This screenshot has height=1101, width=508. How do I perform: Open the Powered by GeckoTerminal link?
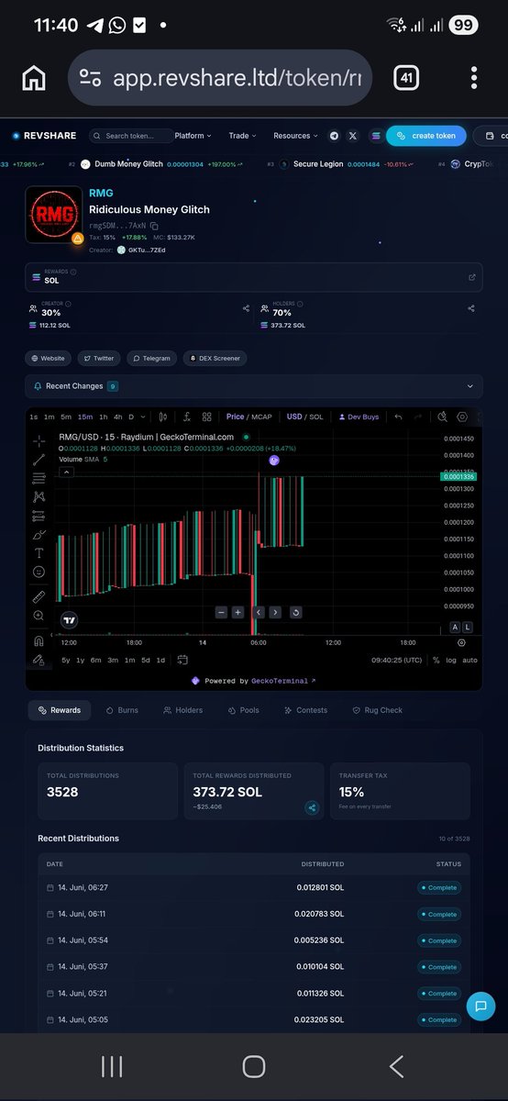pos(253,681)
